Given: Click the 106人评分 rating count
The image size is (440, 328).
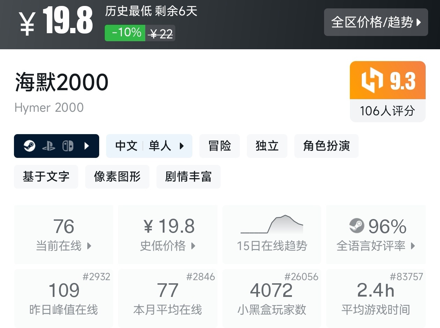Looking at the screenshot, I should point(388,111).
